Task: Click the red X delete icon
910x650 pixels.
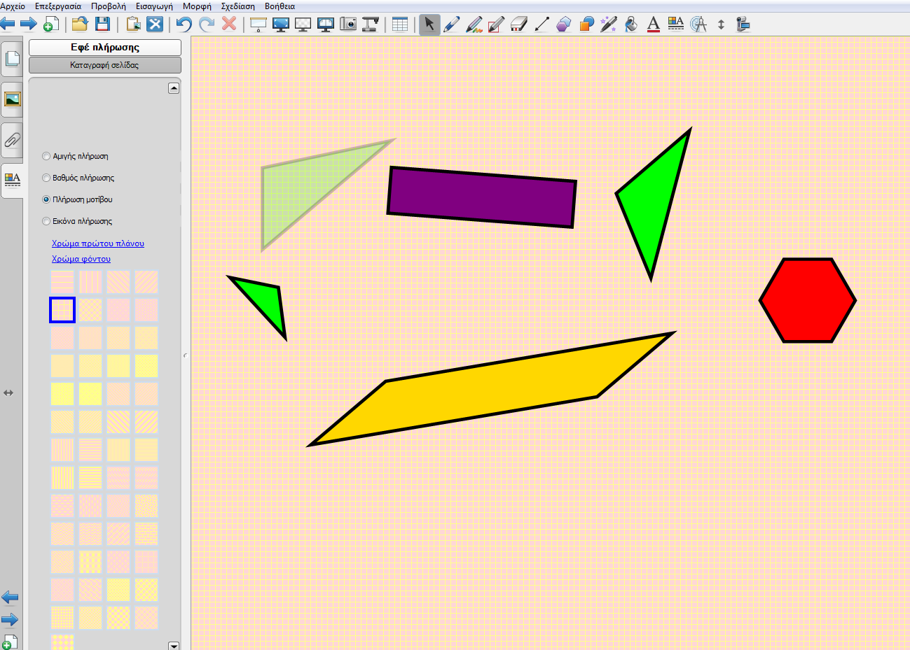Action: click(x=229, y=24)
